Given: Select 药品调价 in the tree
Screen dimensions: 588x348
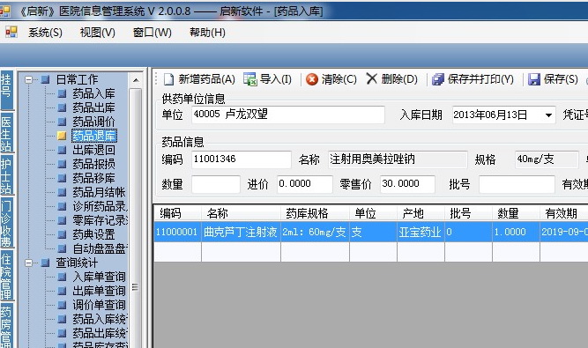Looking at the screenshot, I should 93,122.
